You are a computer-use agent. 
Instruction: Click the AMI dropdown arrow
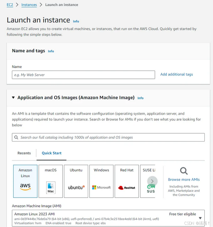(x=200, y=218)
